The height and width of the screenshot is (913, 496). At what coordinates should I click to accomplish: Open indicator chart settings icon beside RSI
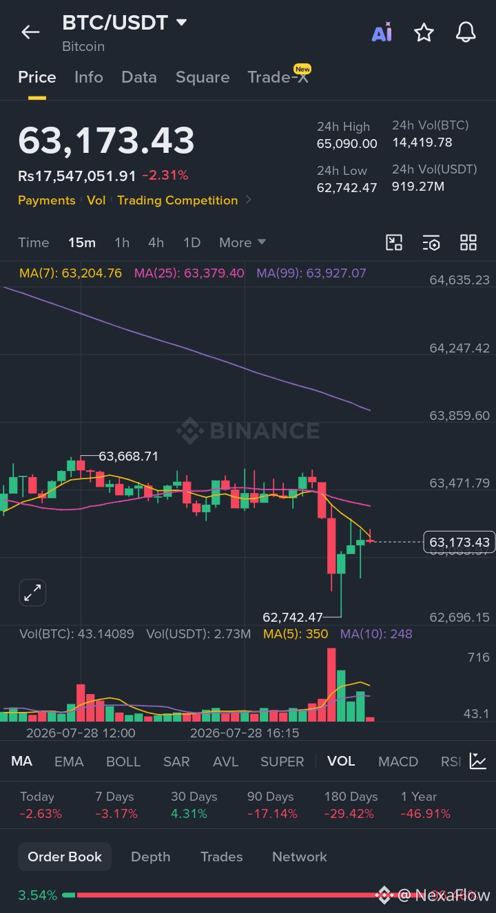[x=478, y=761]
